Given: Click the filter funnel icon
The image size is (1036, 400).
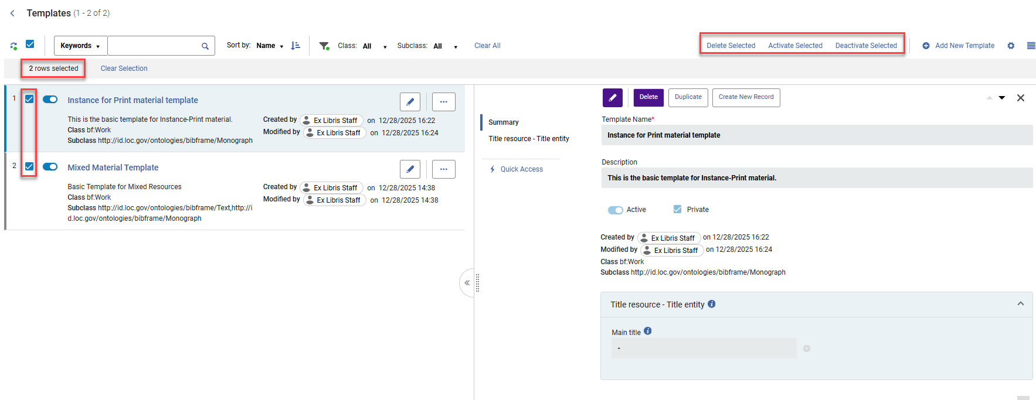Looking at the screenshot, I should click(324, 46).
